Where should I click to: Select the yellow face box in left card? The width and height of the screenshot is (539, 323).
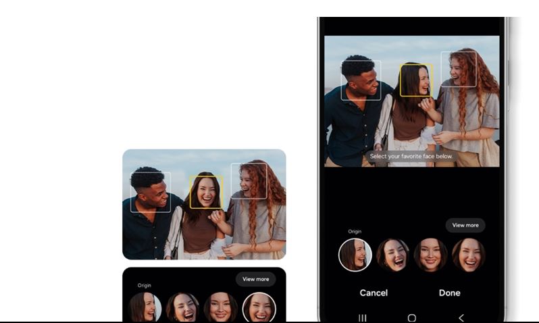pyautogui.click(x=206, y=192)
